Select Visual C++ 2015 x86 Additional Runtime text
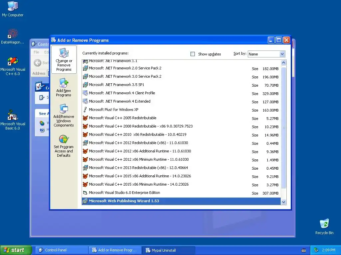This screenshot has width=341, height=255. pyautogui.click(x=140, y=176)
